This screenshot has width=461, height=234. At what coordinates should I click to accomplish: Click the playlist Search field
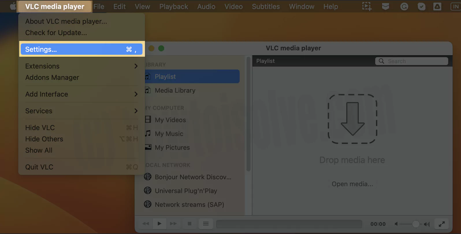click(412, 61)
